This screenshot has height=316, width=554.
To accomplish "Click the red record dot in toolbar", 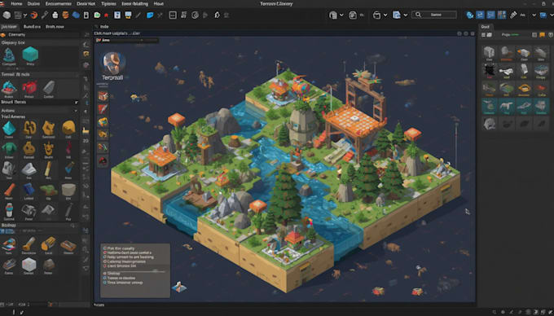I will [x=107, y=15].
